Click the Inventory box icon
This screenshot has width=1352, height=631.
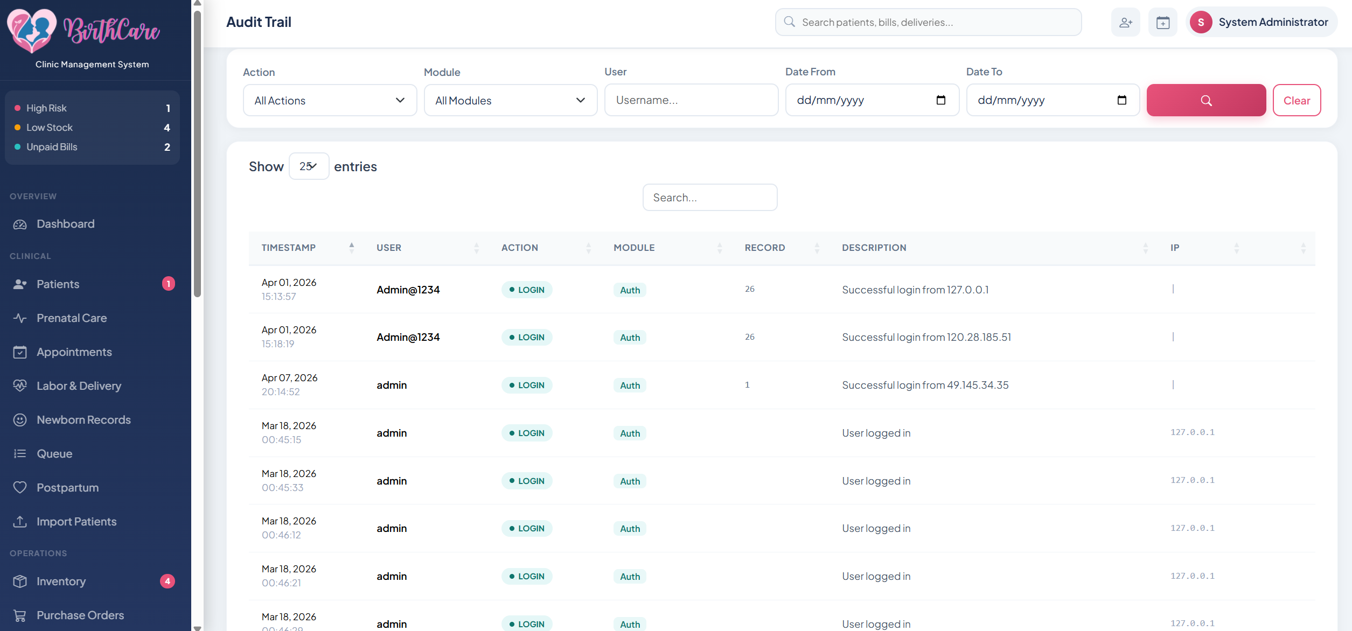tap(20, 581)
